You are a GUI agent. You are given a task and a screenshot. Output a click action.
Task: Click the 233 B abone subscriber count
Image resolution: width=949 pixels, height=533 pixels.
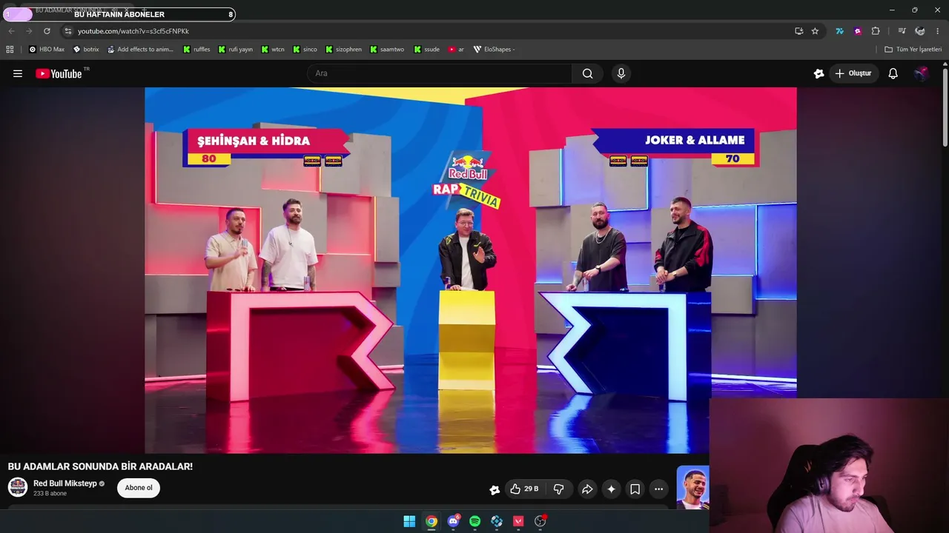click(x=50, y=493)
